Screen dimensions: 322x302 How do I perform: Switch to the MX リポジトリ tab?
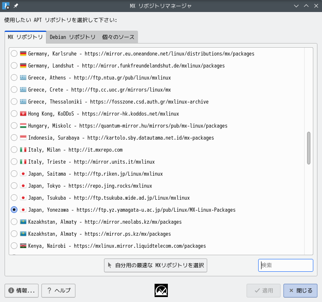pyautogui.click(x=25, y=37)
